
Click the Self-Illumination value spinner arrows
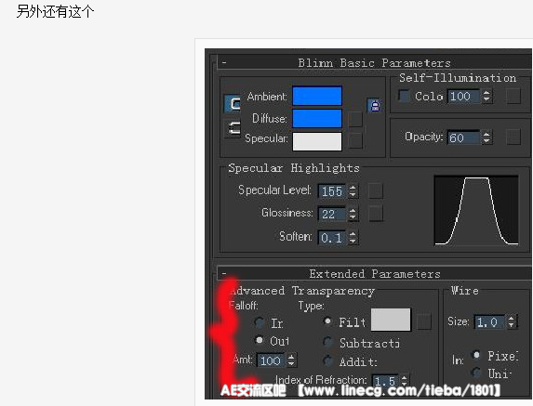coord(486,96)
